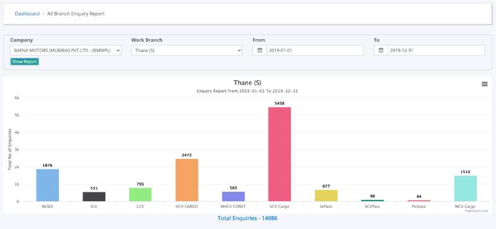Click the 84 data label above Pickups

coord(419,196)
